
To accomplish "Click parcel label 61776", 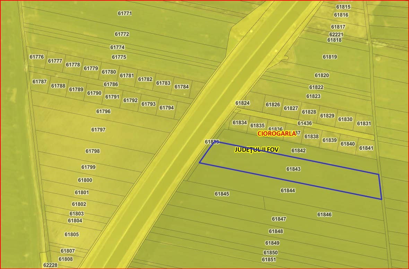I will click(x=37, y=57).
